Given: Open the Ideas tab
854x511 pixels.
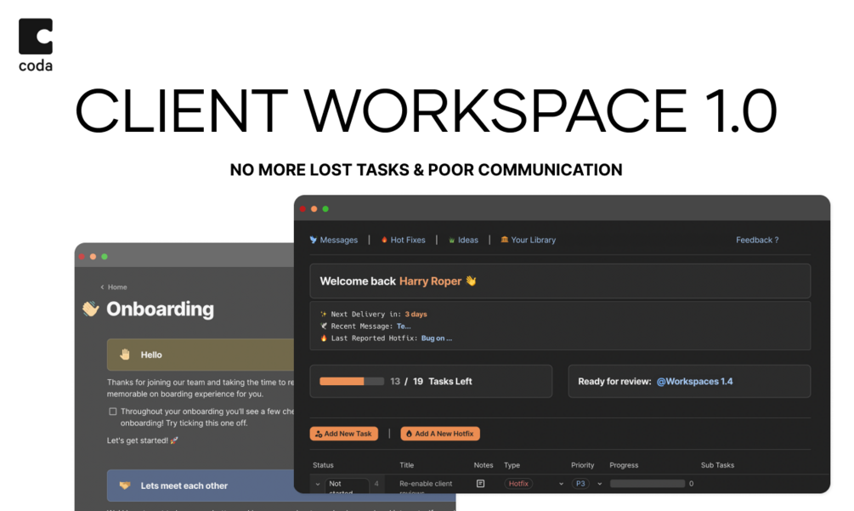Looking at the screenshot, I should pos(463,240).
